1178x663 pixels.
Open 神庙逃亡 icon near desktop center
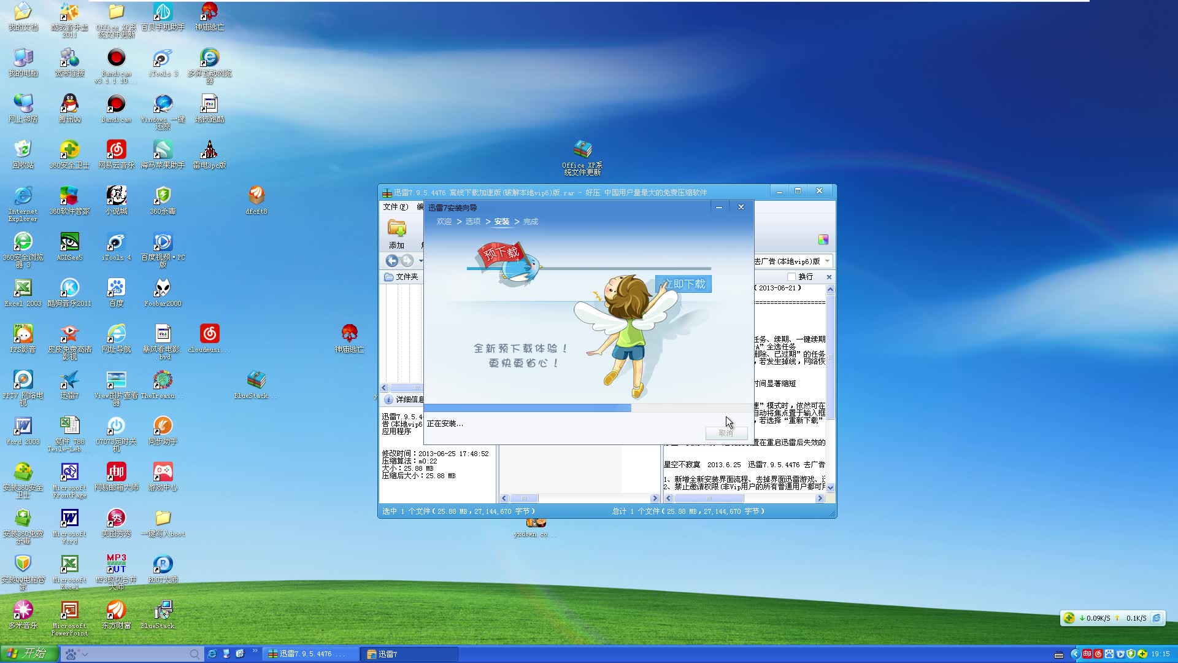[349, 339]
